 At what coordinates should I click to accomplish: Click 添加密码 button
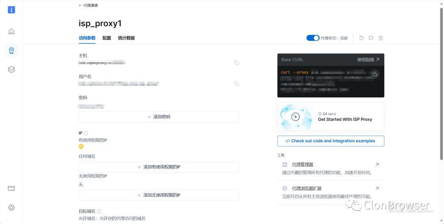tap(159, 117)
